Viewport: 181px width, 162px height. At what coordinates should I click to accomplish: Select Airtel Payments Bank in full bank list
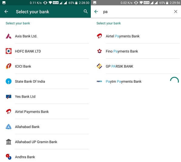(x=45, y=112)
